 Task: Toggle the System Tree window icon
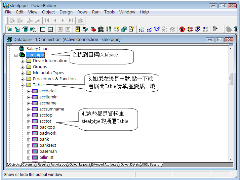point(43,29)
